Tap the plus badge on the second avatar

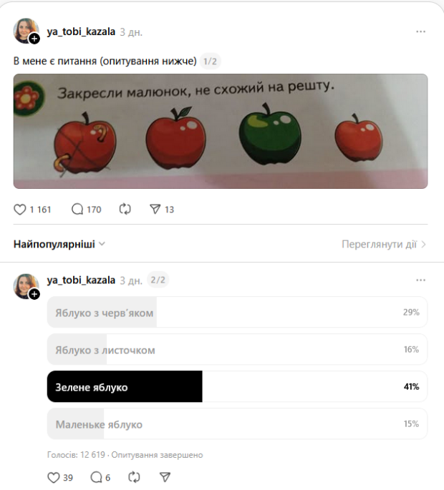pyautogui.click(x=34, y=294)
